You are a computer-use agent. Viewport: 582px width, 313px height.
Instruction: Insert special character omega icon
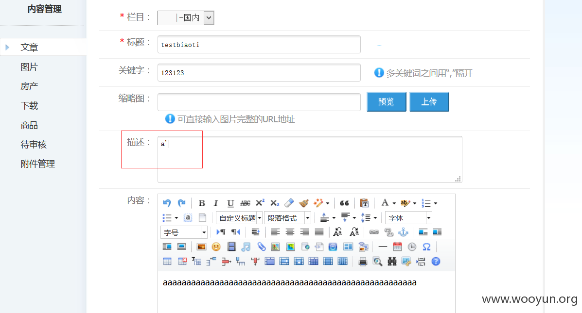coord(426,247)
